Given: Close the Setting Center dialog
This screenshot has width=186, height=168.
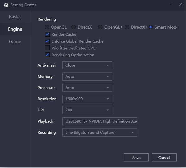Looking at the screenshot, I should point(180,5).
